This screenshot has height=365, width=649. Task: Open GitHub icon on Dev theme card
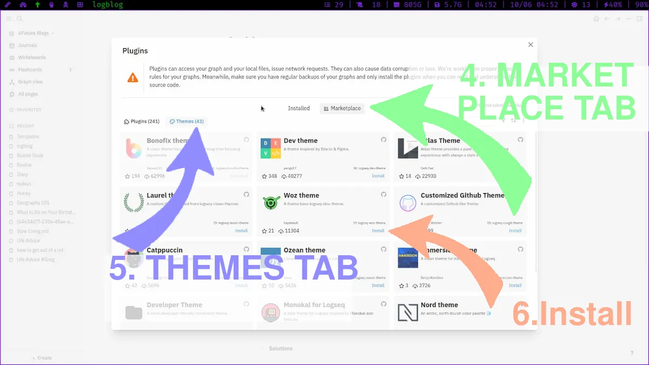(x=383, y=140)
